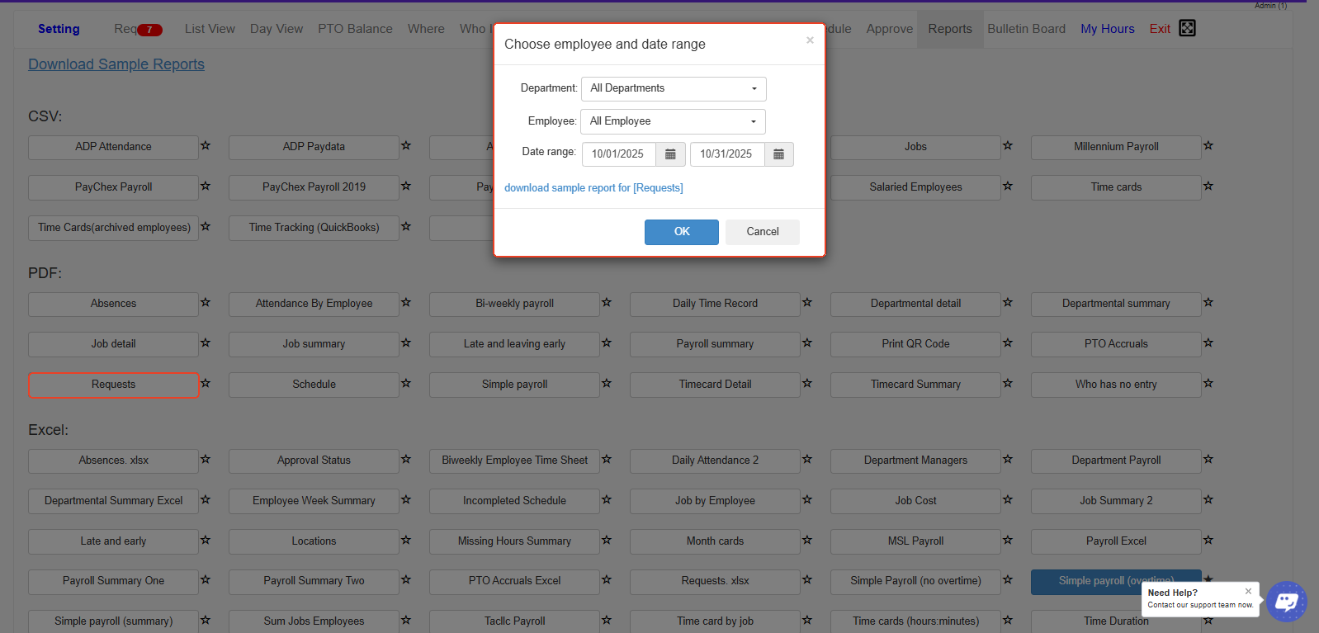1319x633 pixels.
Task: Favorite the Approval Status report
Action: (406, 460)
